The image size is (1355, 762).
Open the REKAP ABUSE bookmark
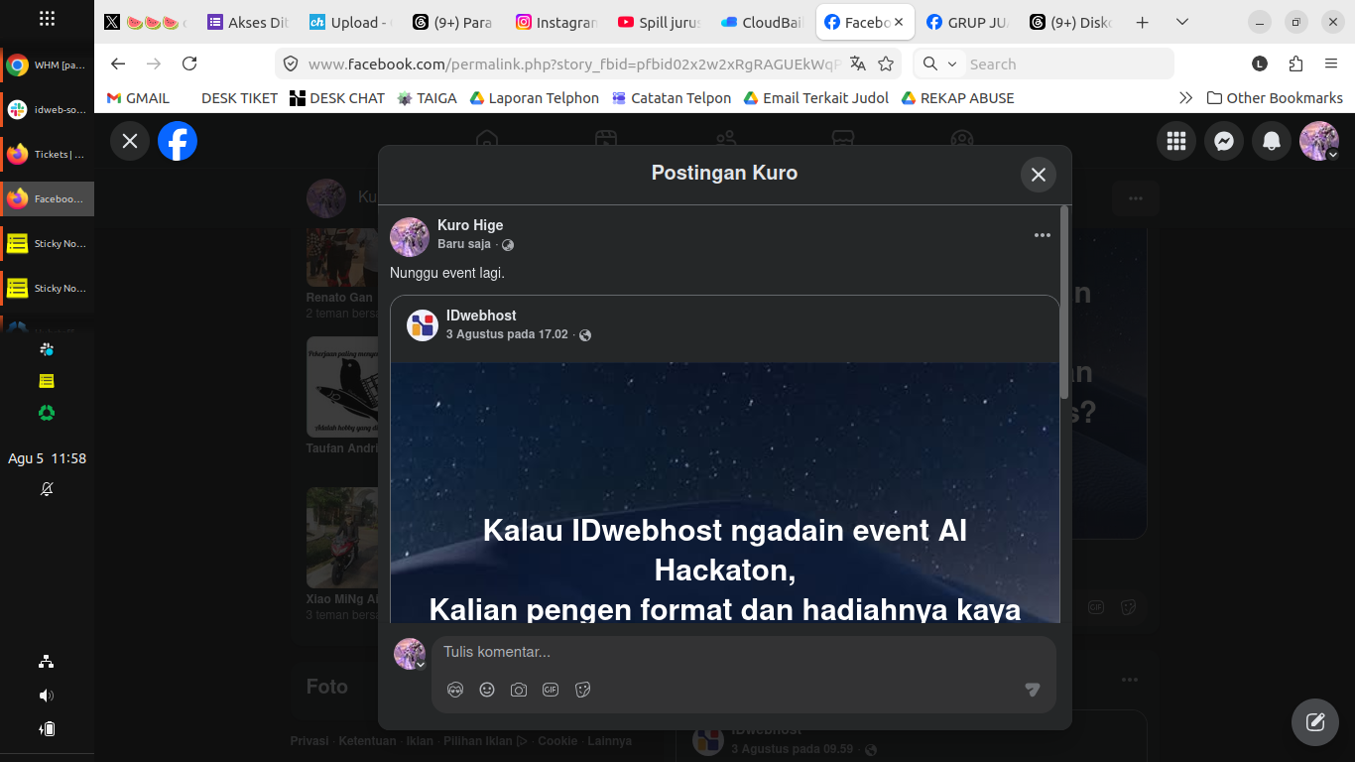pyautogui.click(x=957, y=98)
